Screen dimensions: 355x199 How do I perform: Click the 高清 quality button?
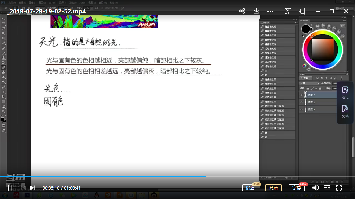point(273,188)
